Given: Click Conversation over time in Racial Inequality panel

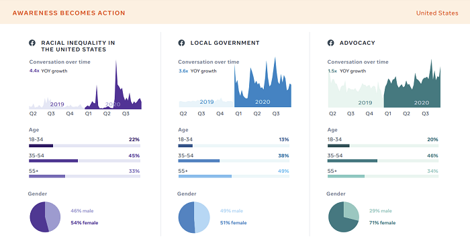Looking at the screenshot, I should click(x=60, y=62).
